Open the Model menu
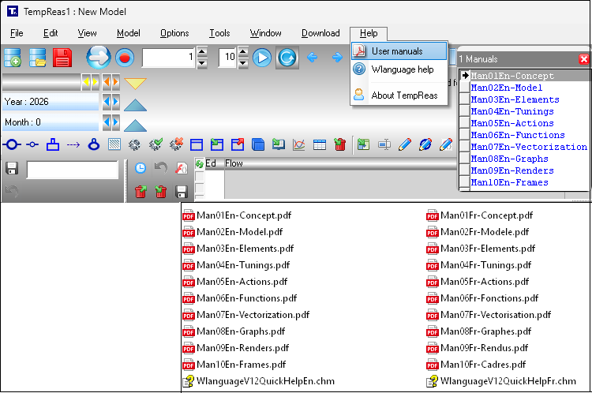Image resolution: width=592 pixels, height=393 pixels. (129, 33)
